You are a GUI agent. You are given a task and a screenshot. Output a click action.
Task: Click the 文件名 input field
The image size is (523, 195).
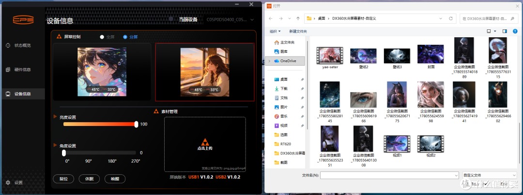(x=387, y=175)
